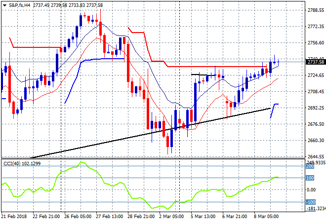Click the current price label 2737.58

pyautogui.click(x=316, y=62)
